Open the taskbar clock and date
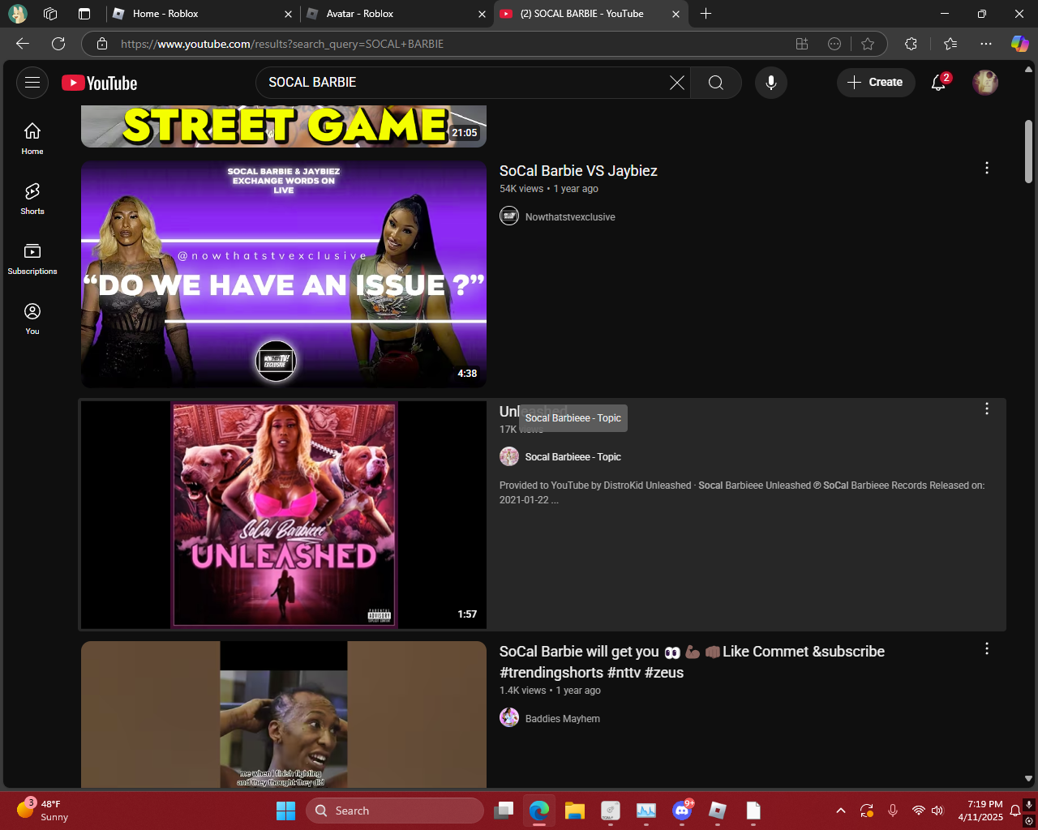The image size is (1038, 830). coord(980,811)
